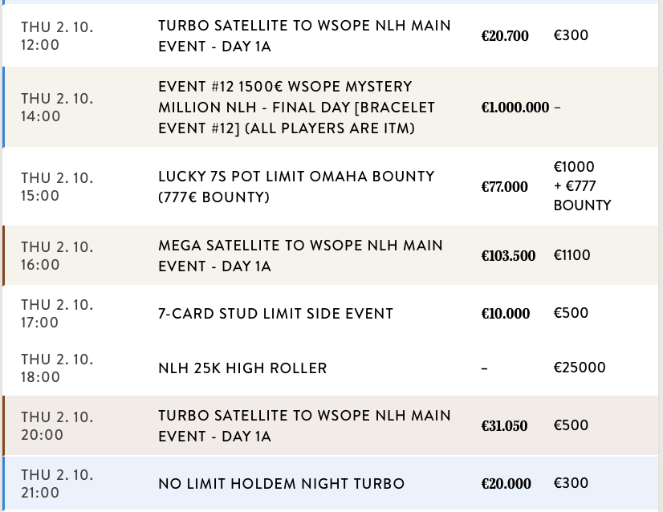The width and height of the screenshot is (663, 512).
Task: Select the Thu 2.10. 21:00 time cell
Action: 57,483
